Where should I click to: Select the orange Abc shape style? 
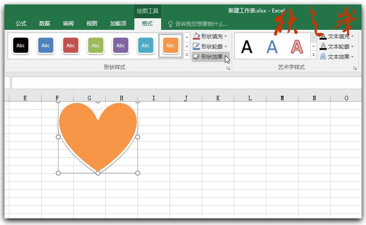pos(171,45)
